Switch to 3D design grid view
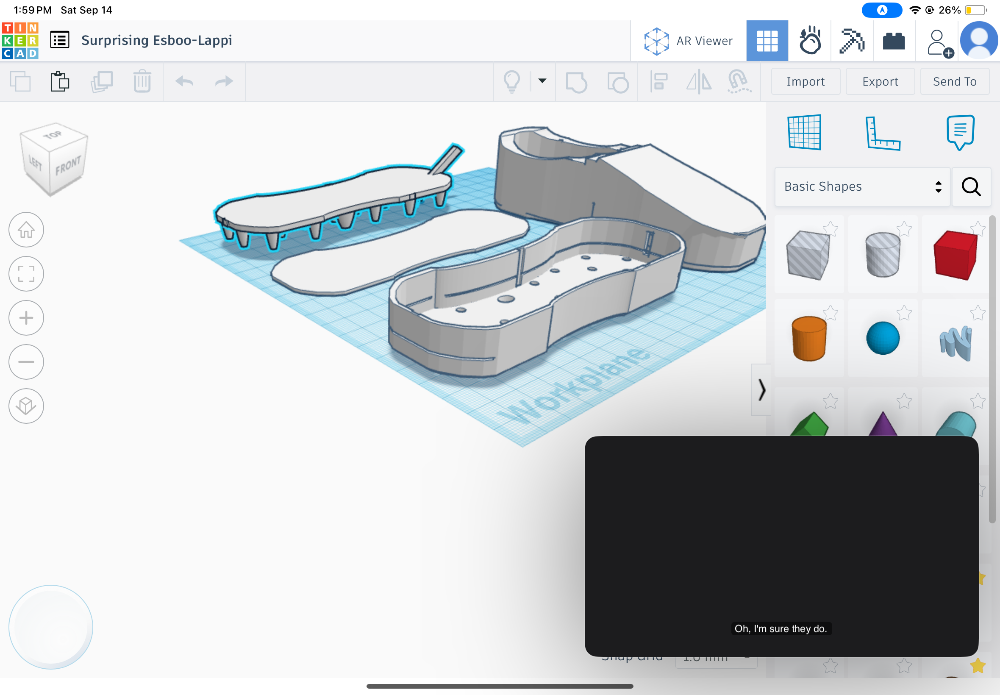Screen dimensions: 1000x695 coord(767,41)
